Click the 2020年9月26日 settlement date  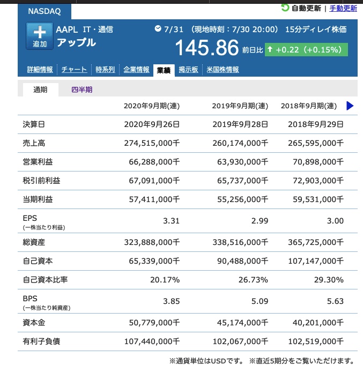pos(152,124)
